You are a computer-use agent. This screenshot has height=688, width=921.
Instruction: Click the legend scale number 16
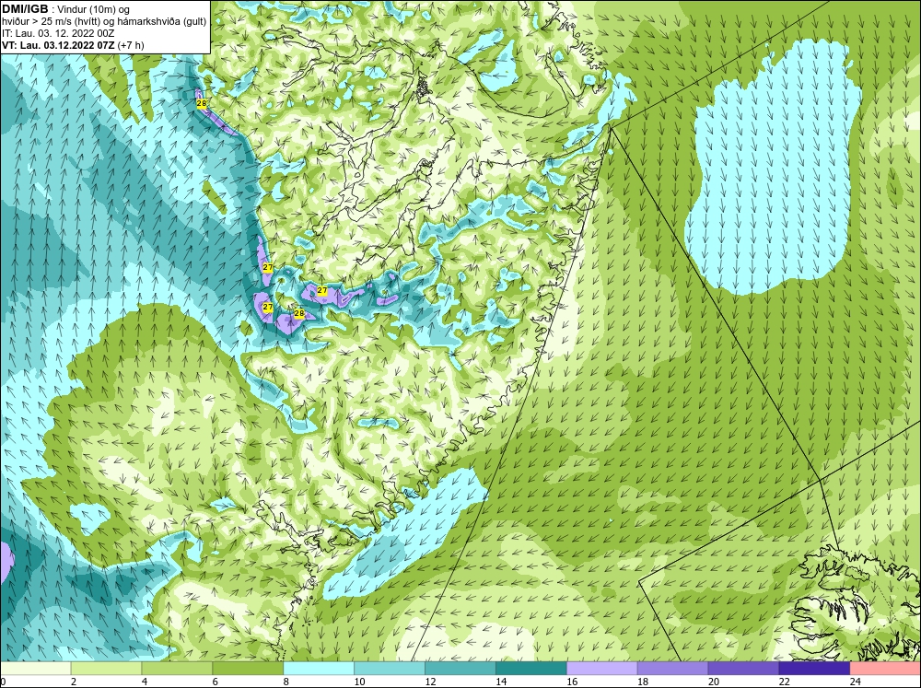pos(572,682)
